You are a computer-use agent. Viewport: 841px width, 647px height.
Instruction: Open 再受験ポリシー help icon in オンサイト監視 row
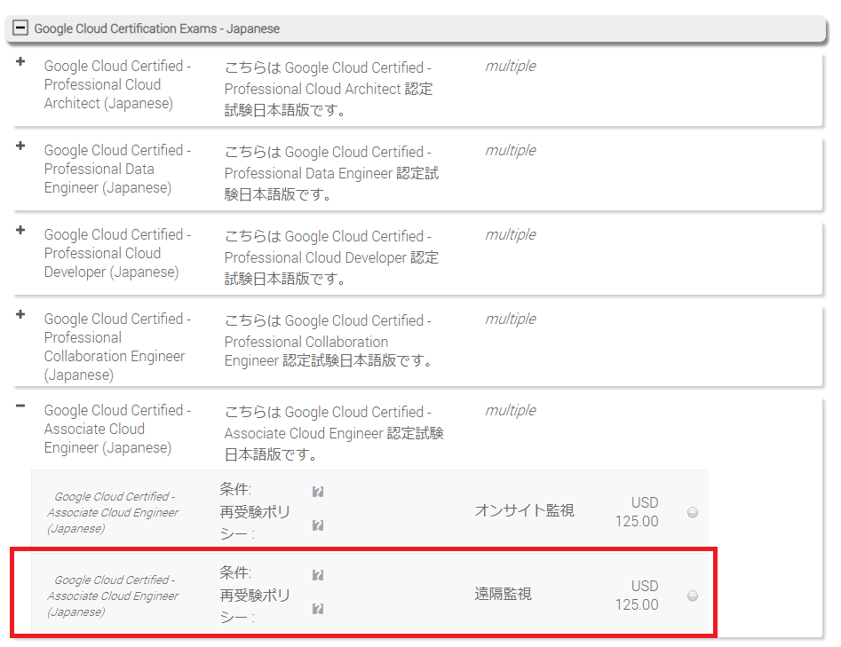[x=318, y=525]
